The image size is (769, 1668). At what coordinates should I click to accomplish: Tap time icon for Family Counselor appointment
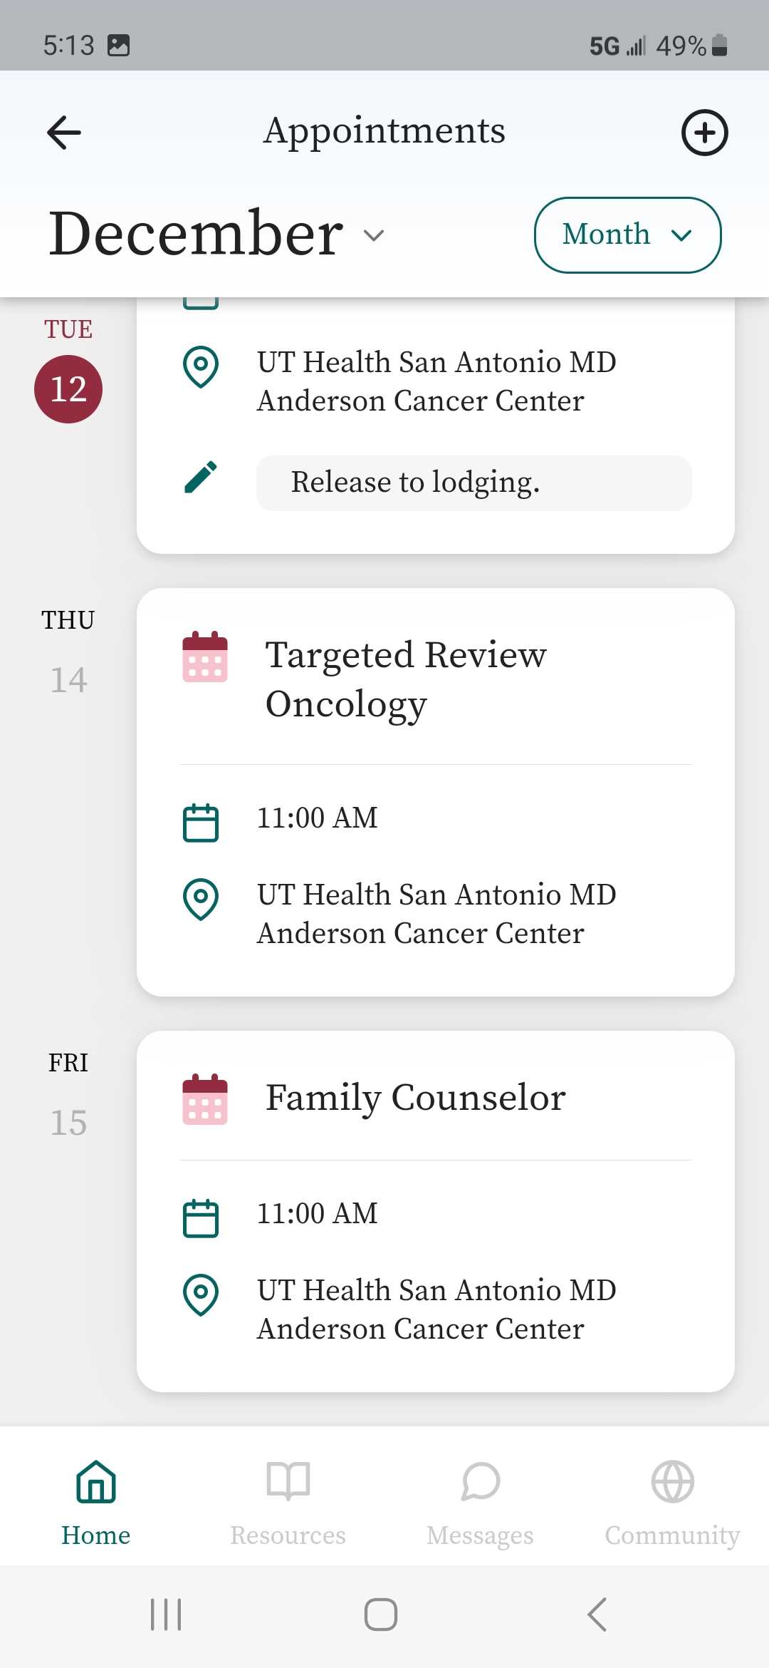pyautogui.click(x=201, y=1218)
